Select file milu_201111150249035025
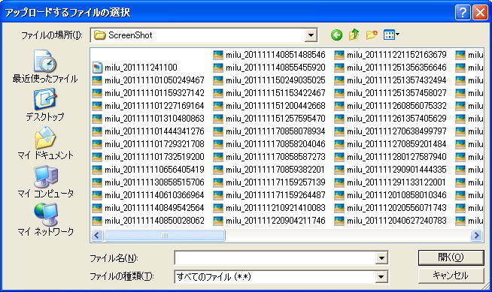492x292 pixels. (269, 80)
